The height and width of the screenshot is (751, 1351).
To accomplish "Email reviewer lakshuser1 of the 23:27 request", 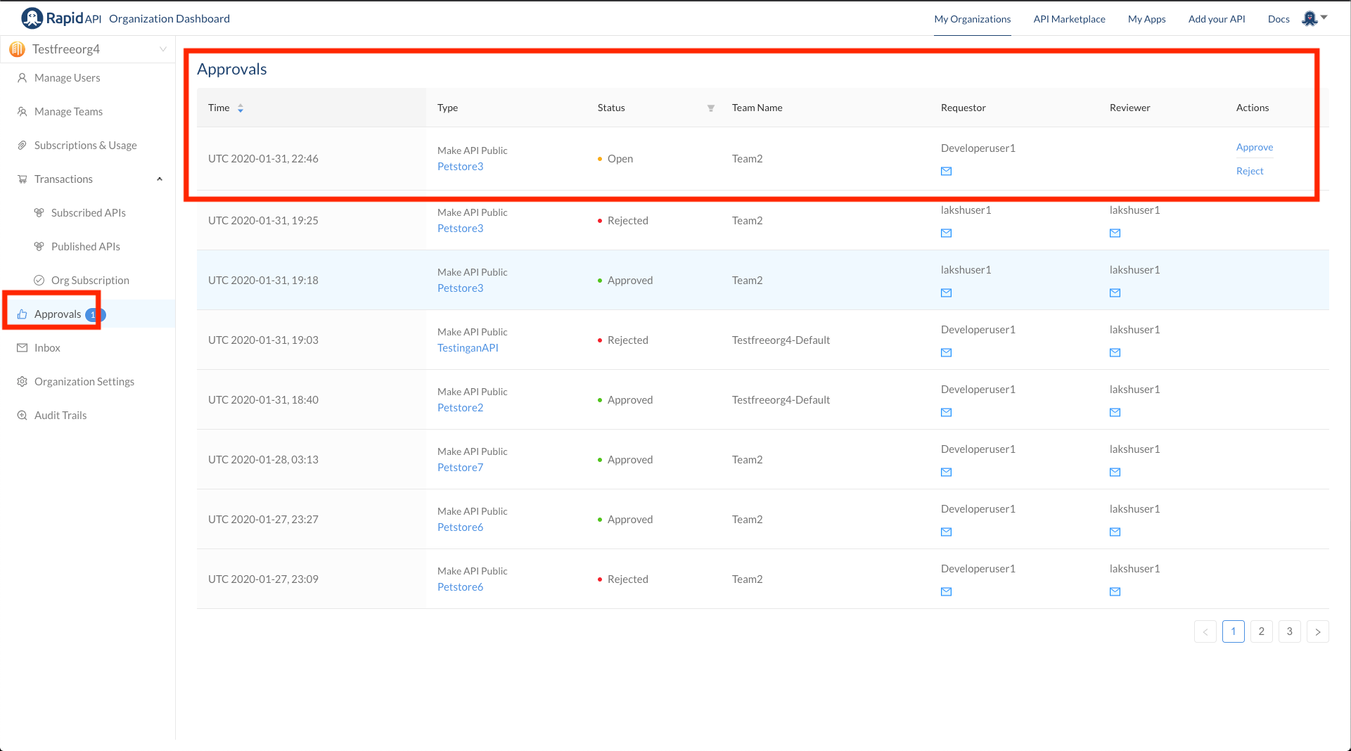I will coord(1115,532).
